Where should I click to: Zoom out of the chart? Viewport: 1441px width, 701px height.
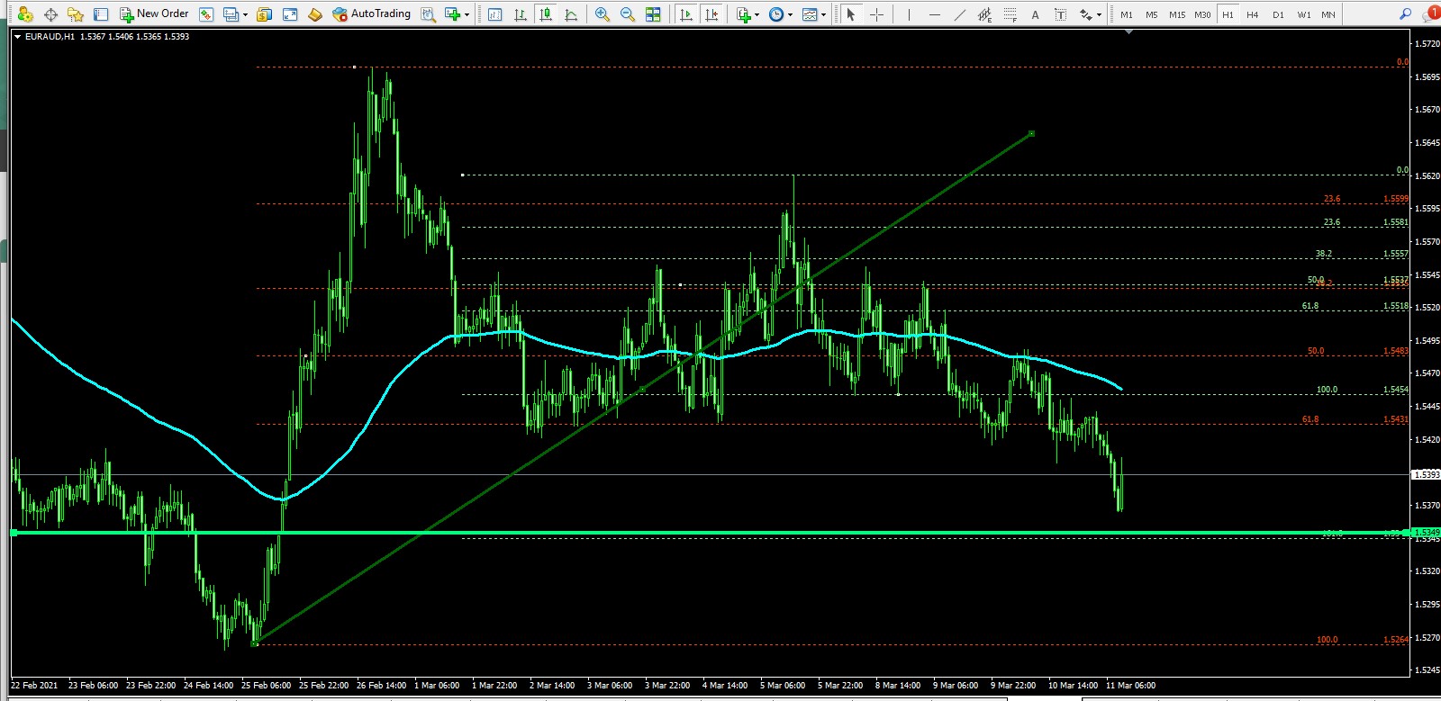[x=628, y=14]
